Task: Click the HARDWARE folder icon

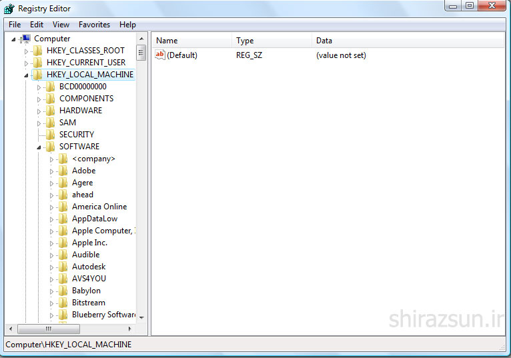Action: point(51,111)
